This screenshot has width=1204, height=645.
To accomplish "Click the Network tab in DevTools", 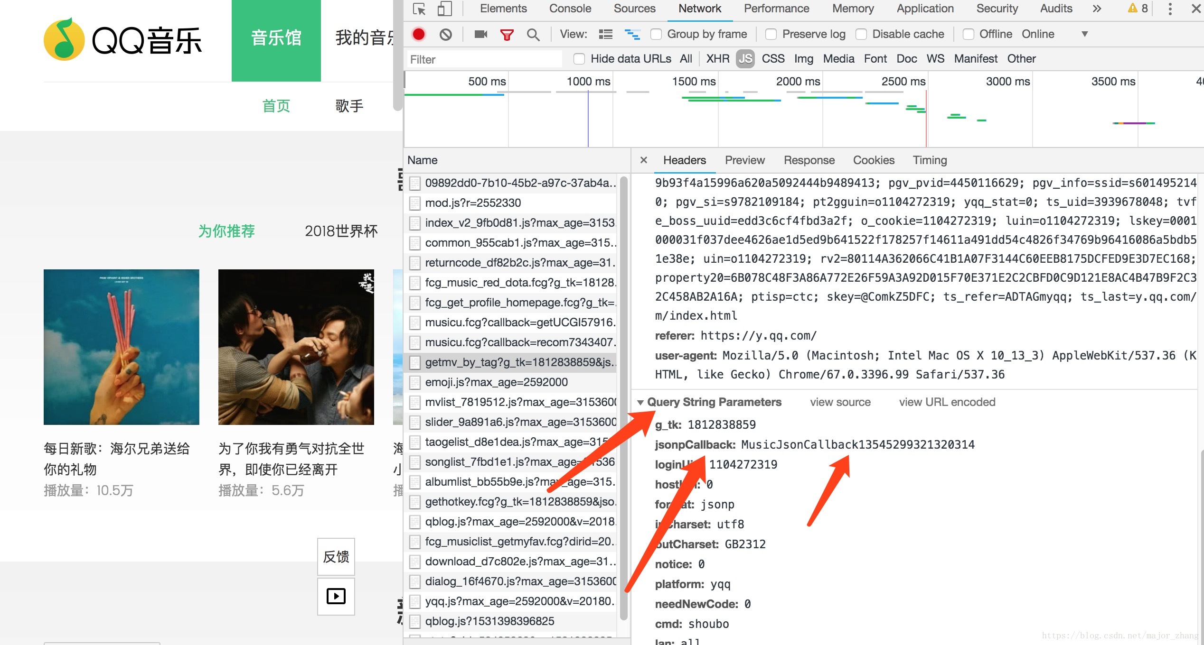I will (x=699, y=8).
